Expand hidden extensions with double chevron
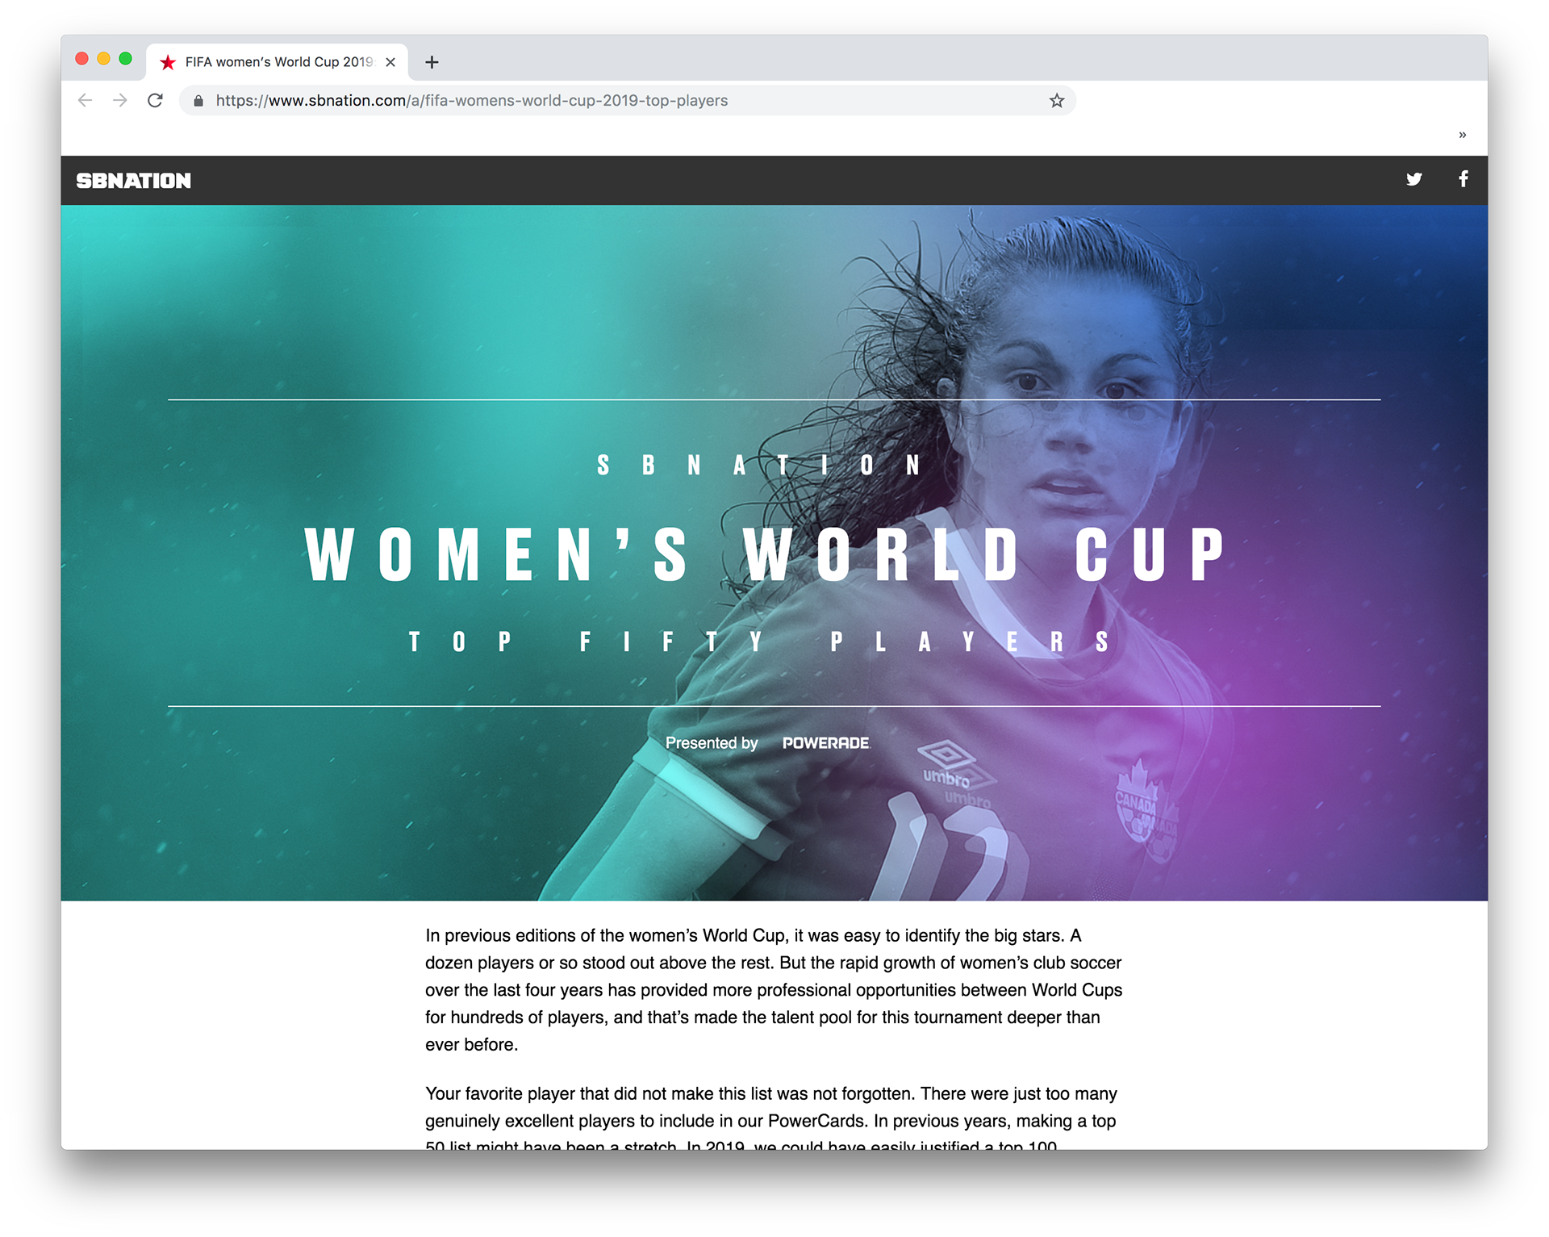Screen dimensions: 1549x1237 [x=1462, y=135]
